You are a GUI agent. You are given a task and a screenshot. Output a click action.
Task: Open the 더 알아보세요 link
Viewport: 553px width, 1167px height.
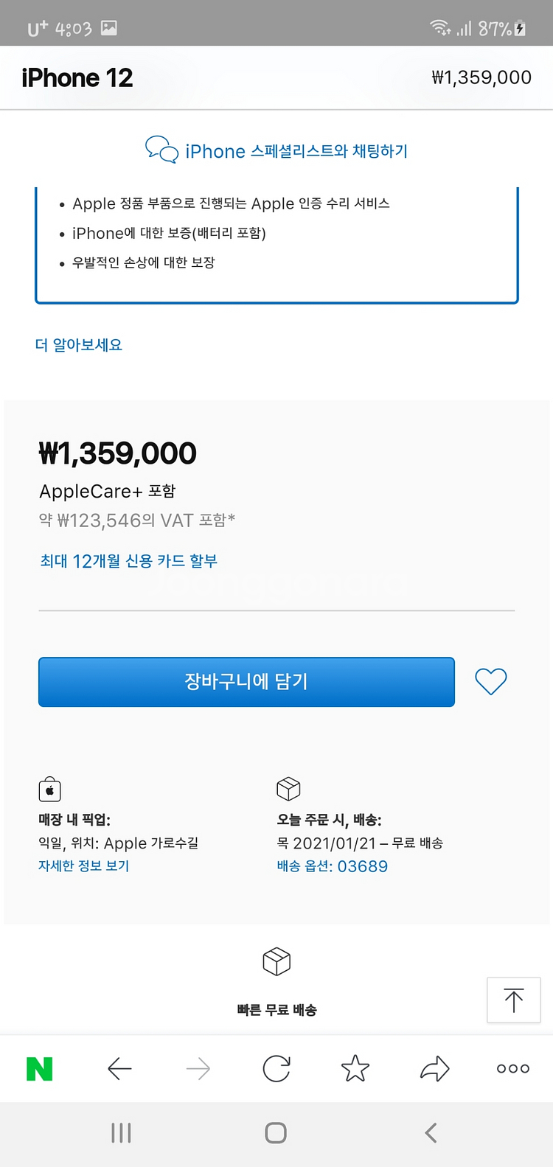(x=79, y=345)
